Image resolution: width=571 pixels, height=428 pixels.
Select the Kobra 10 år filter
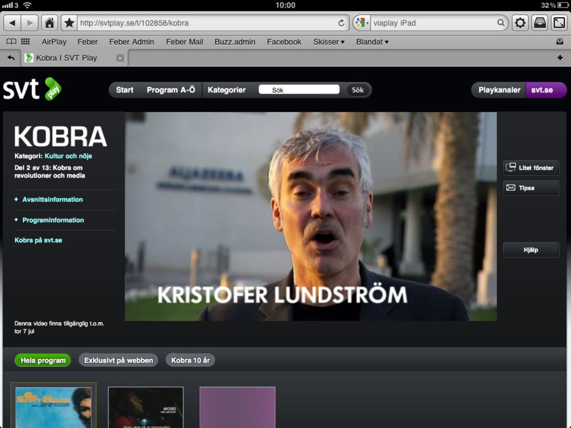tap(190, 360)
